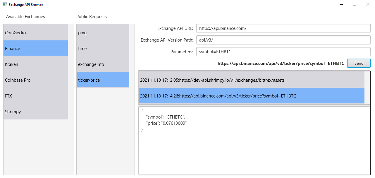This screenshot has height=178, width=375.
Task: Select the ticker/price request
Action: click(x=103, y=80)
